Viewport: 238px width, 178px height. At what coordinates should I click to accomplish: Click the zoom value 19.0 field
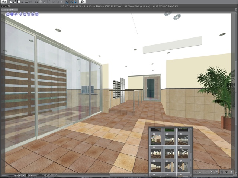tap(16, 175)
